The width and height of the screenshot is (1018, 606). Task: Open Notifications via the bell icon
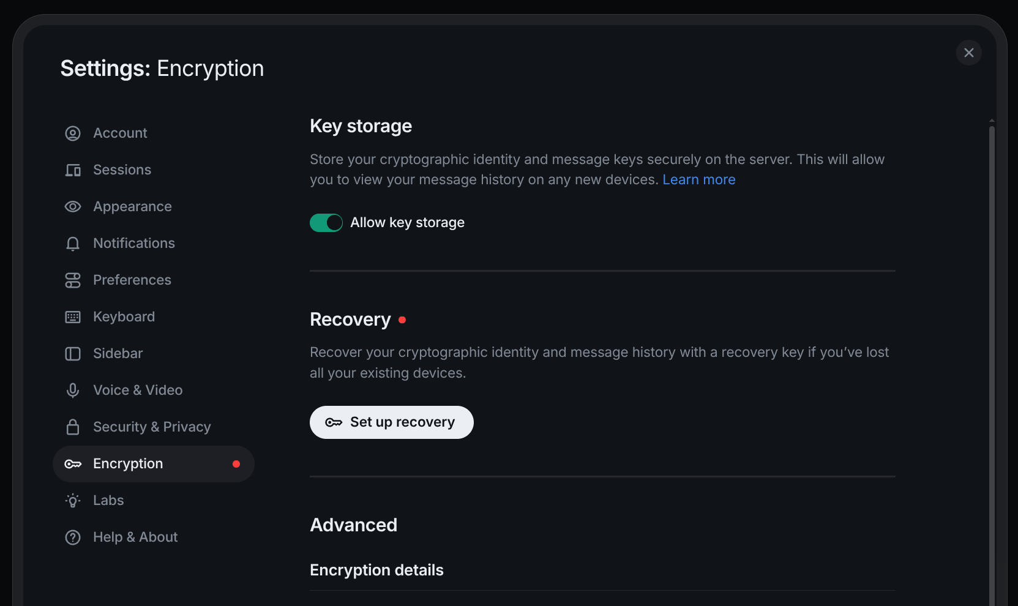click(x=73, y=243)
